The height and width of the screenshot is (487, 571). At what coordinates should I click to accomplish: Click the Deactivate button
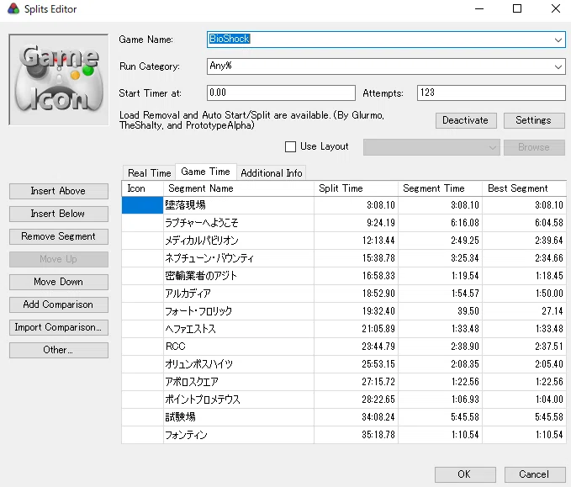pyautogui.click(x=466, y=120)
